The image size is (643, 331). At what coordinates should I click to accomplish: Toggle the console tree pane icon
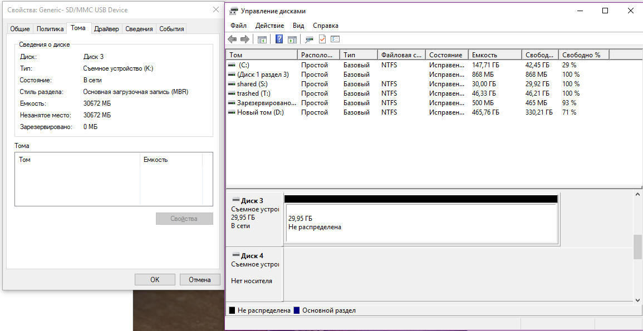coord(262,39)
